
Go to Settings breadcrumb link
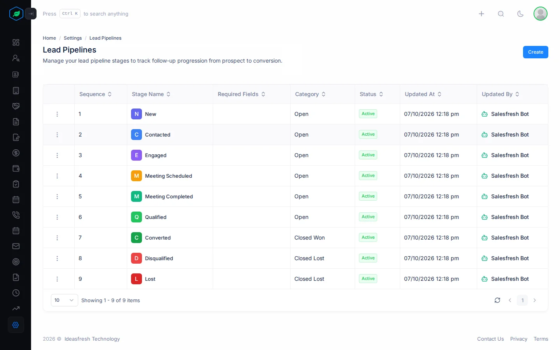click(73, 38)
